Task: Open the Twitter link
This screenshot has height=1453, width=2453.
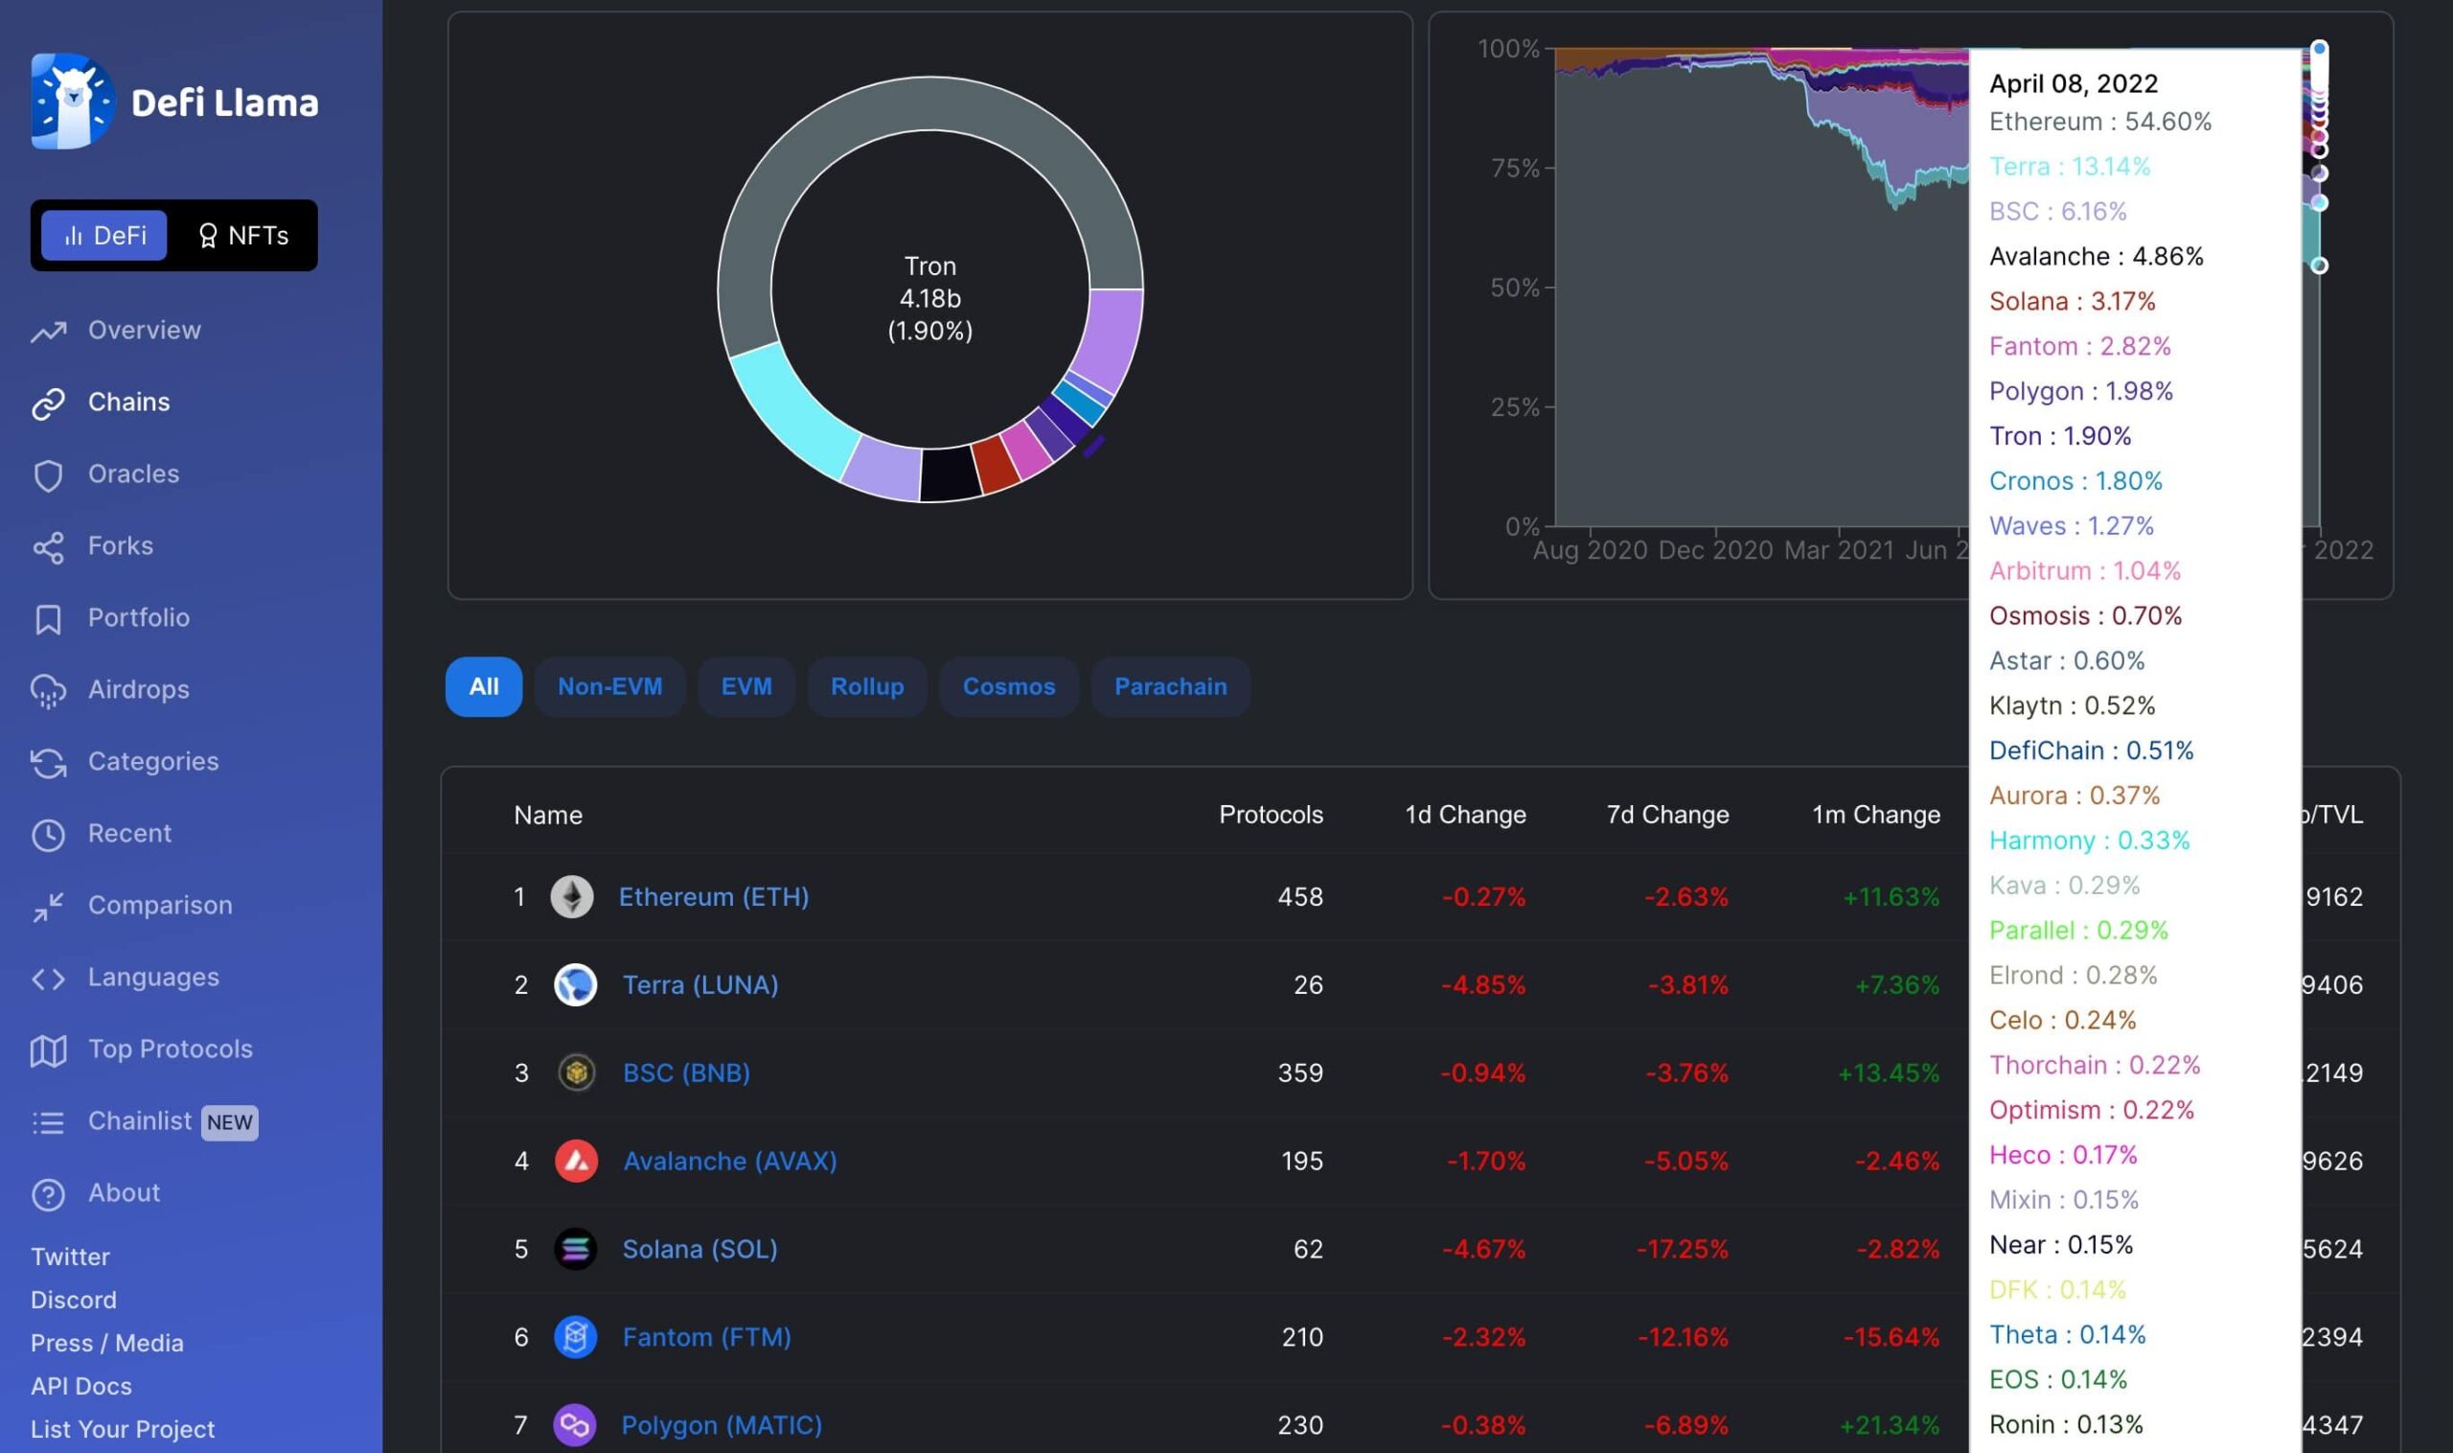Action: 71,1257
